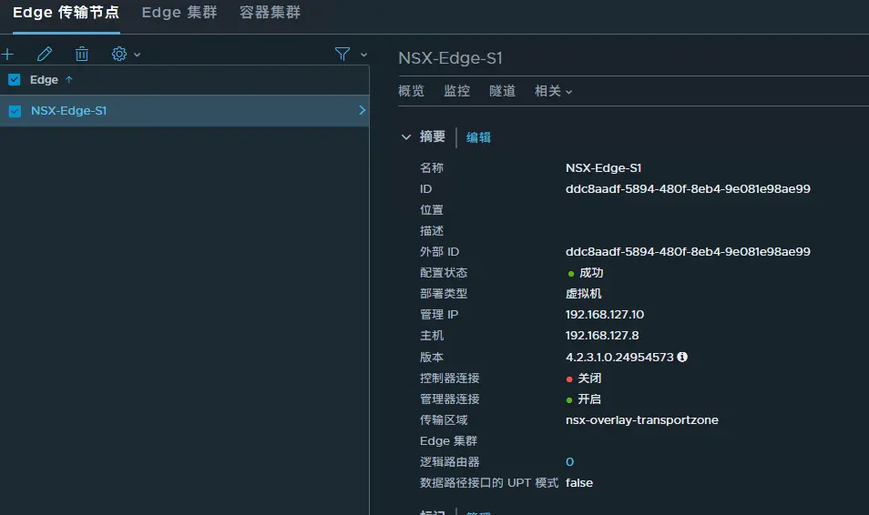This screenshot has height=515, width=869.
Task: Uncheck the NSX-Edge-S1 row checkbox
Action: tap(15, 111)
